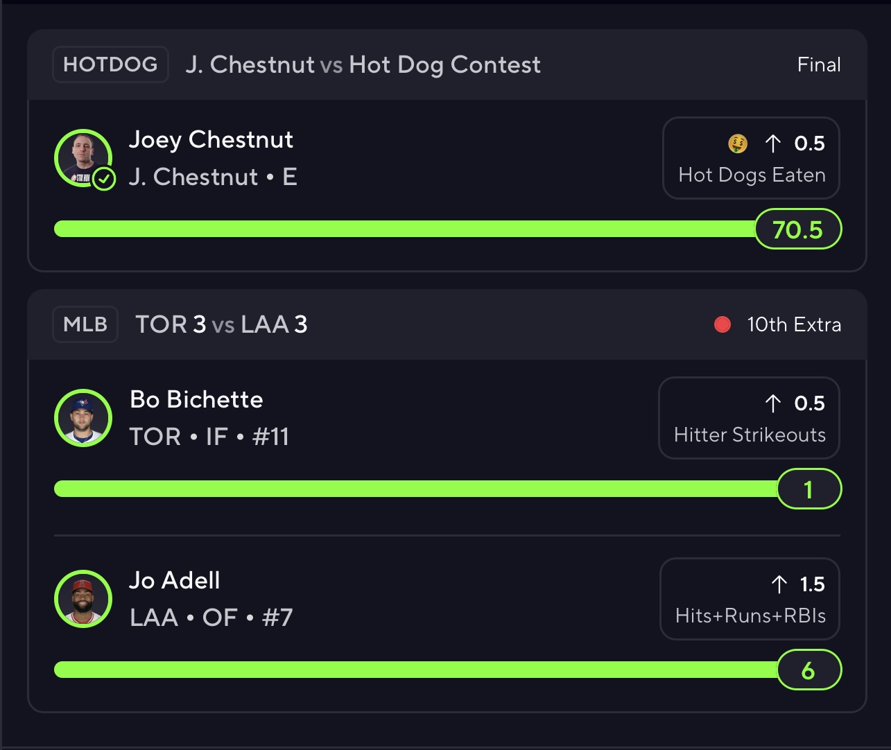Click Jo Adell's player headshot
Screen dimensions: 891x750
tap(83, 599)
